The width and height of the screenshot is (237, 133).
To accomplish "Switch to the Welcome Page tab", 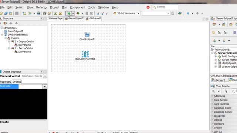I will (56, 18).
